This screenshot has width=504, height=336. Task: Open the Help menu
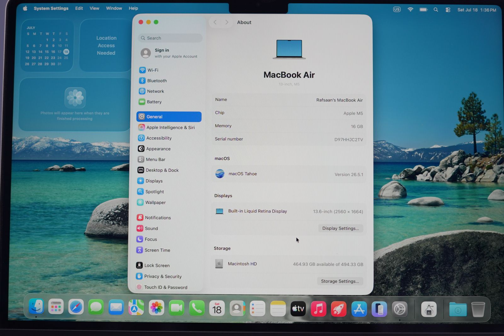click(x=133, y=8)
